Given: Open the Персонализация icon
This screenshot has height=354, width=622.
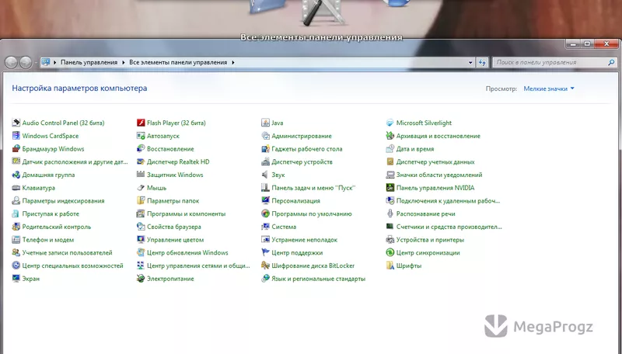Looking at the screenshot, I should click(x=265, y=201).
